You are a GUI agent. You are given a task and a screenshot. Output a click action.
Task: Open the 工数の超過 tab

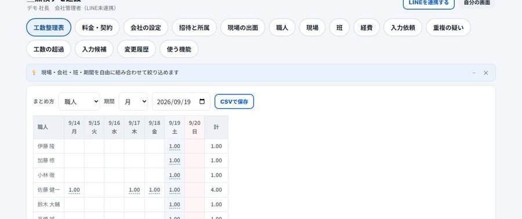(49, 49)
